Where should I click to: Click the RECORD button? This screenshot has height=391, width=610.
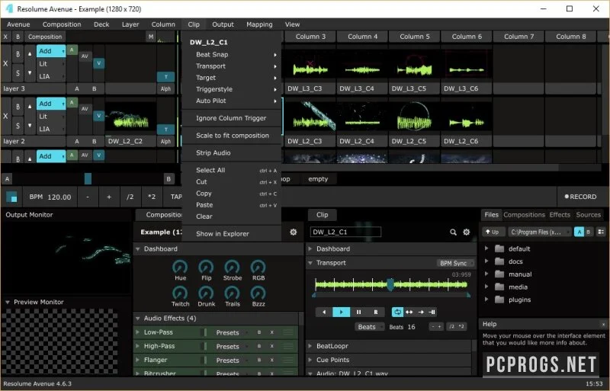pos(580,197)
